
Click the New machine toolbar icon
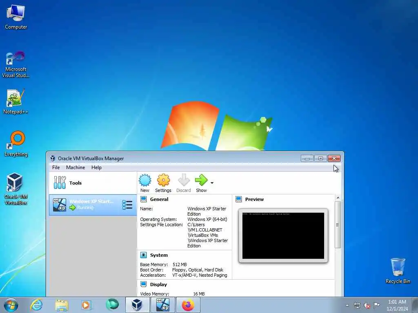145,183
